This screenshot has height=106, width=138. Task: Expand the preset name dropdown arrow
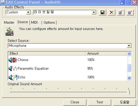(94, 12)
